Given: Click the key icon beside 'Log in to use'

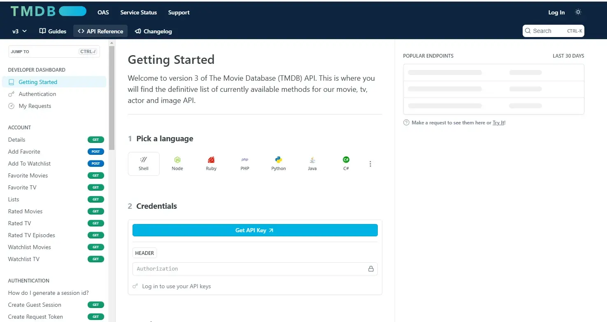Looking at the screenshot, I should (135, 286).
